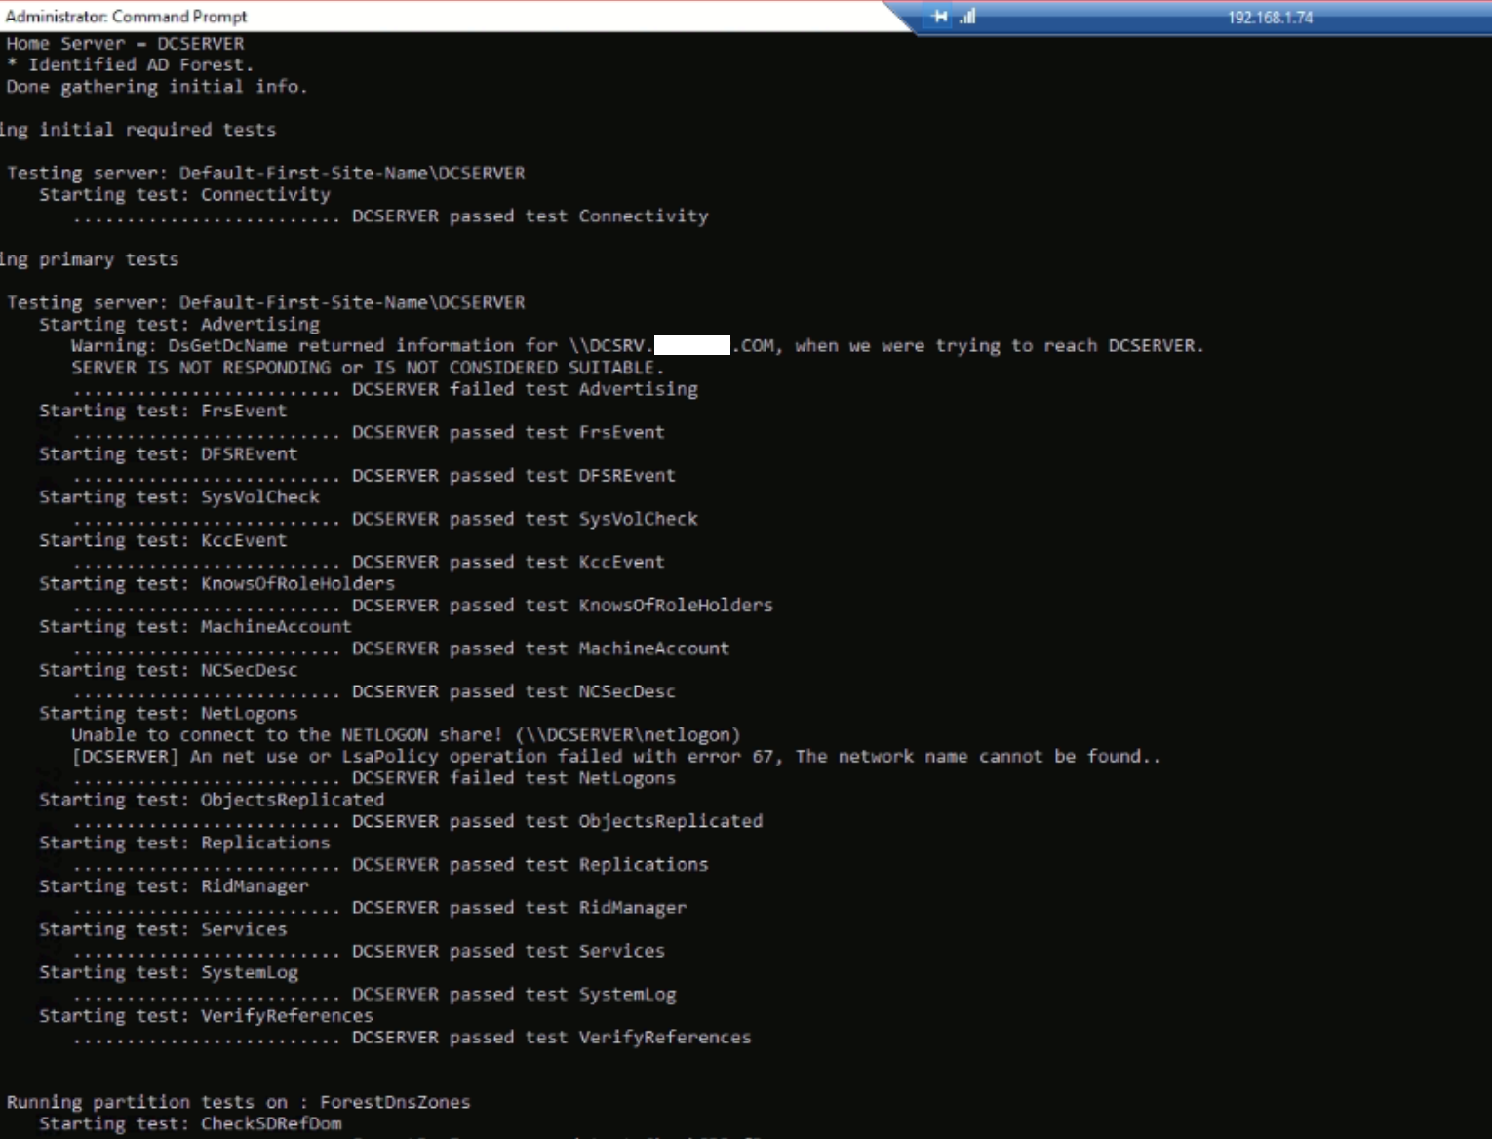Viewport: 1492px width, 1139px height.
Task: Click 'Starting test: FrsEvent' line
Action: coord(163,411)
